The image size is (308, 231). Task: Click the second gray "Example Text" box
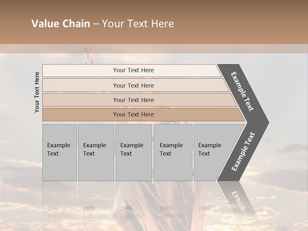96,152
